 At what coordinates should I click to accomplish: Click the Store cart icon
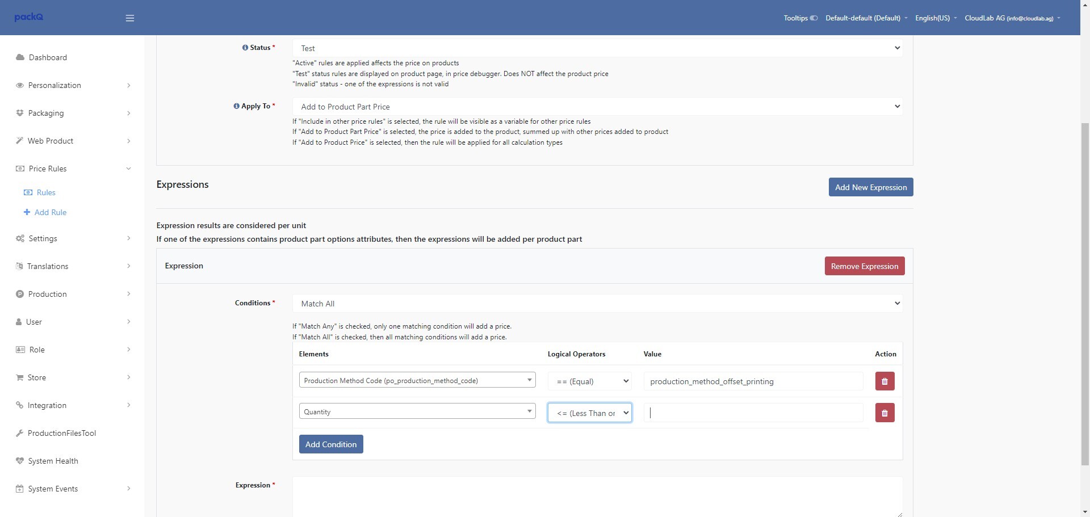coord(20,377)
